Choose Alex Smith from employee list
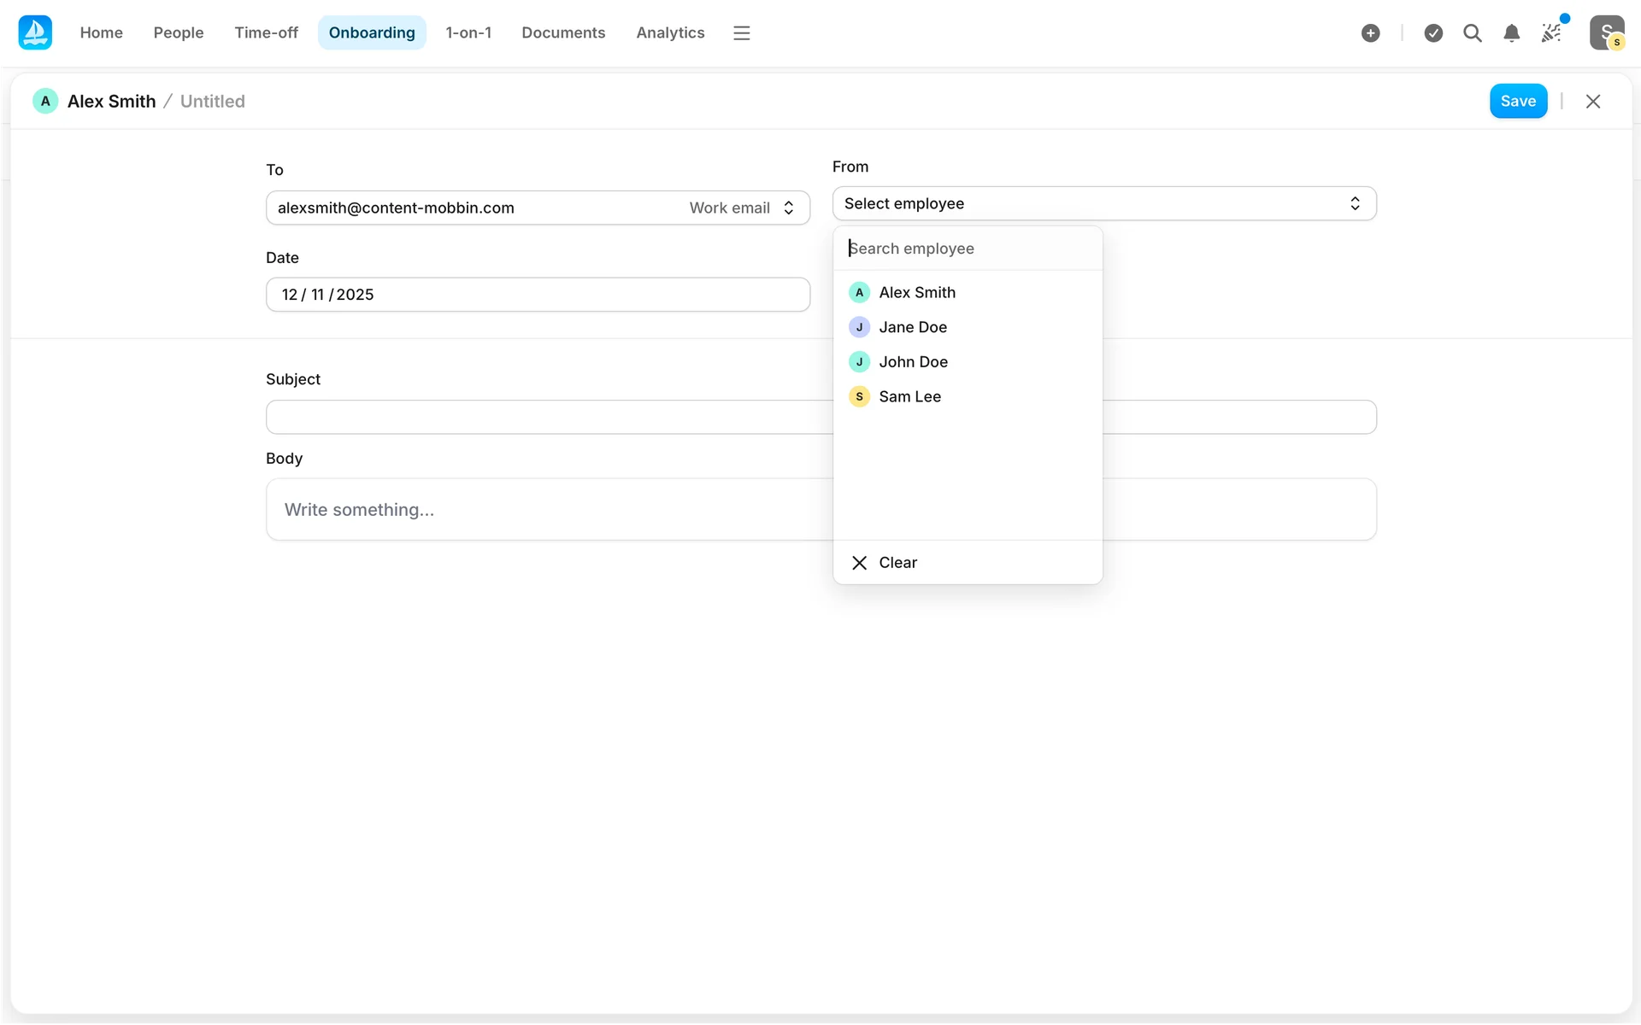The height and width of the screenshot is (1025, 1641). click(x=916, y=292)
